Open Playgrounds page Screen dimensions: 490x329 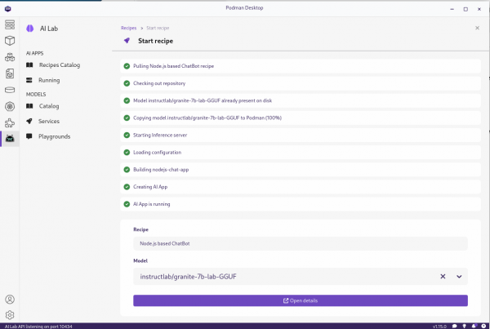(54, 136)
